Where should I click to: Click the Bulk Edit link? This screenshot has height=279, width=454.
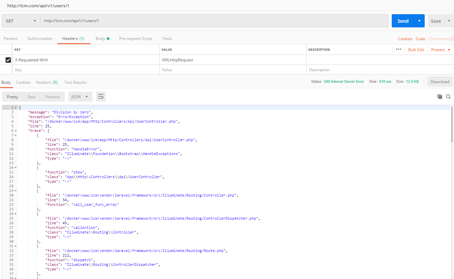tap(416, 49)
